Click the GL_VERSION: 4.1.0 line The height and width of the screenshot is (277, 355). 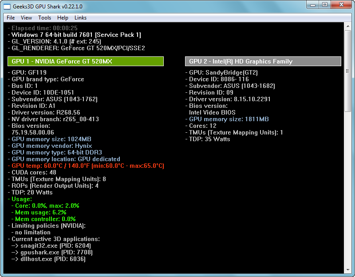(x=54, y=41)
